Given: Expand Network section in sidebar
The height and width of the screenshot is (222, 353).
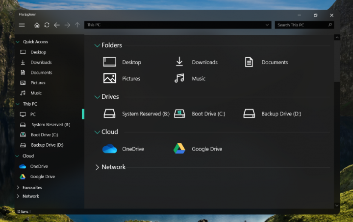Looking at the screenshot, I should tap(18, 196).
